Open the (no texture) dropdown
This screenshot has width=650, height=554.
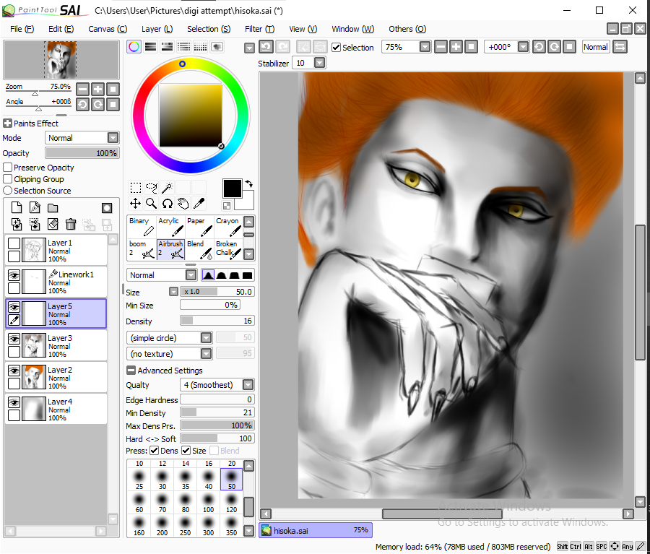[206, 354]
